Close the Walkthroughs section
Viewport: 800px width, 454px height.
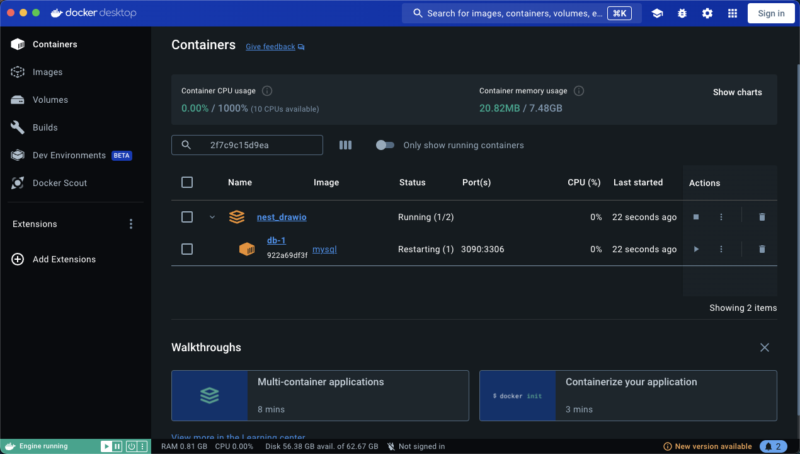pos(765,347)
